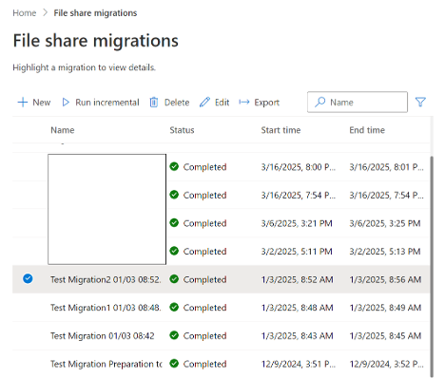Select Test Migration 01/03 08:42 name
The image size is (445, 378).
coord(103,335)
